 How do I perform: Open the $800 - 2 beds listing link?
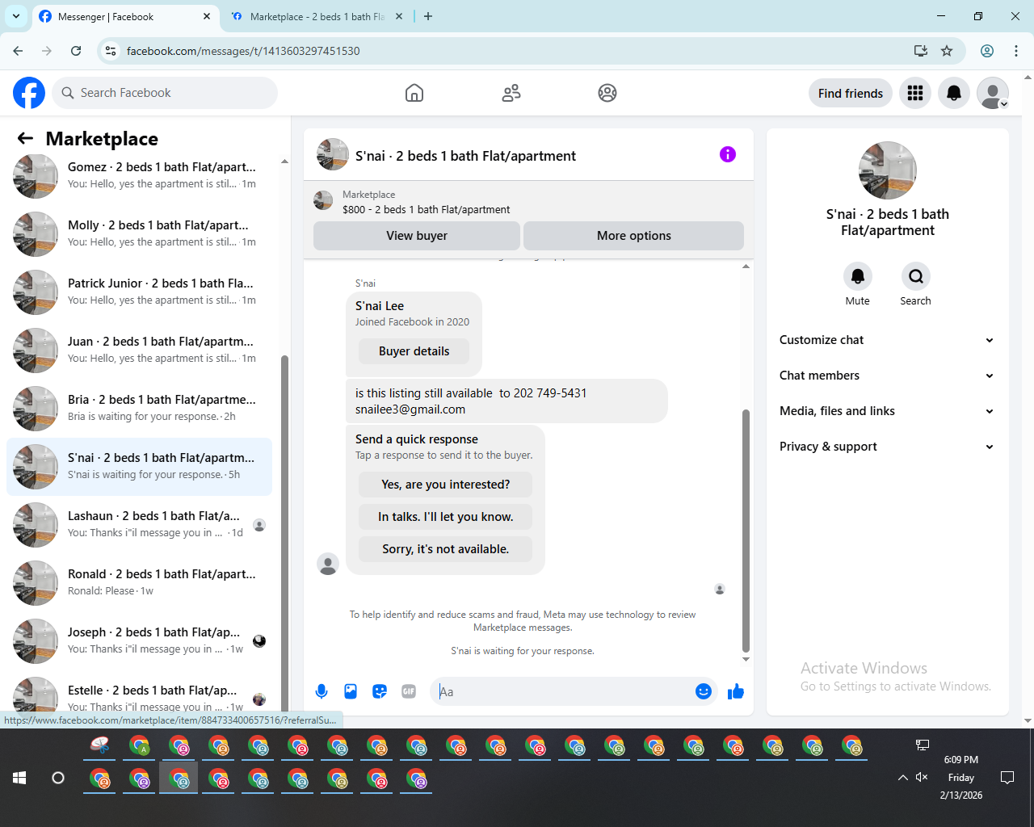pyautogui.click(x=427, y=209)
